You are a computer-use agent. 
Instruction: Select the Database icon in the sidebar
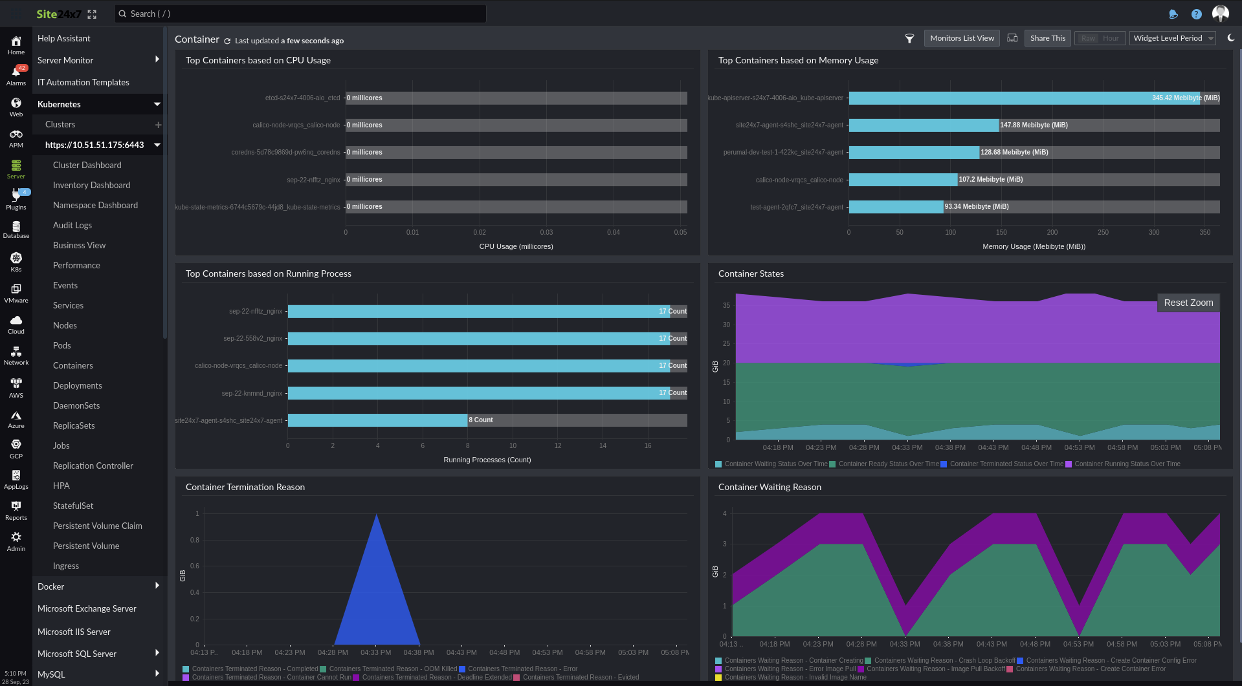(x=16, y=228)
